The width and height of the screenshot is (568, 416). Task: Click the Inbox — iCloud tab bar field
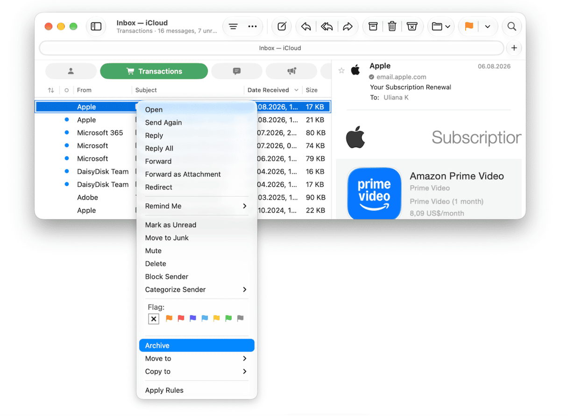coord(271,48)
